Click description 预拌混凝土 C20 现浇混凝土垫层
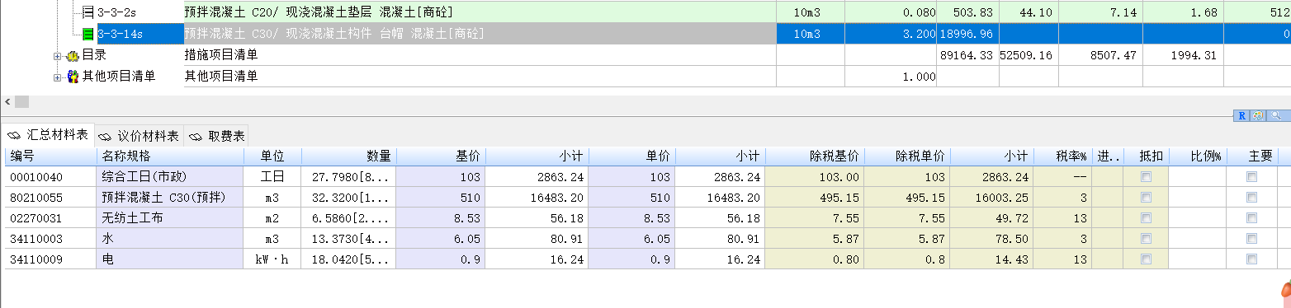Image resolution: width=1291 pixels, height=308 pixels. click(x=319, y=12)
